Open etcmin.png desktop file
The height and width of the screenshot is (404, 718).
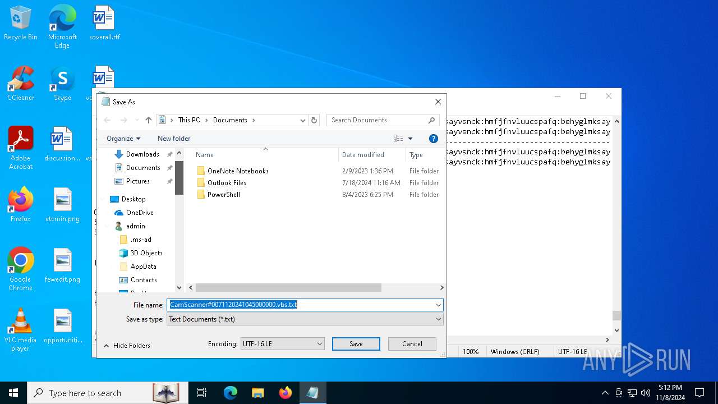[62, 205]
